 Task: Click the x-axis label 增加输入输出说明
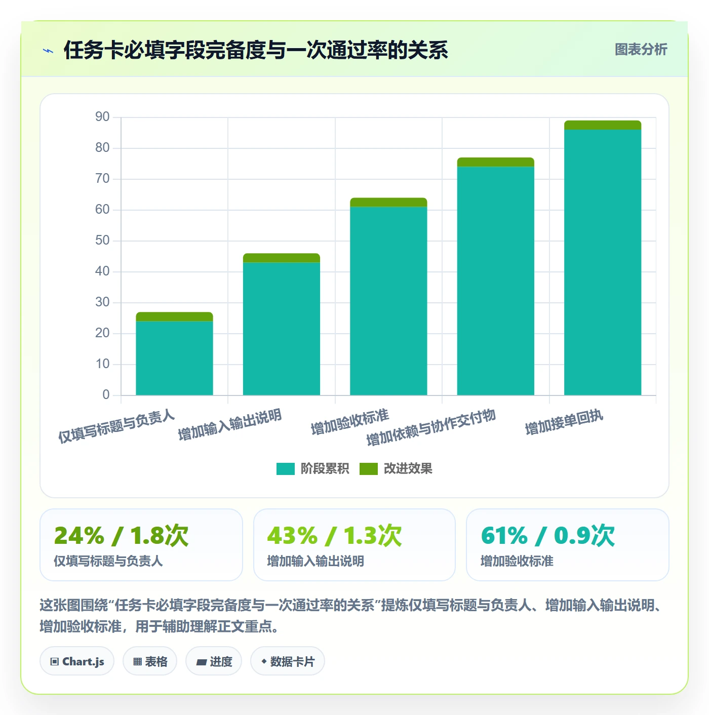pos(230,424)
